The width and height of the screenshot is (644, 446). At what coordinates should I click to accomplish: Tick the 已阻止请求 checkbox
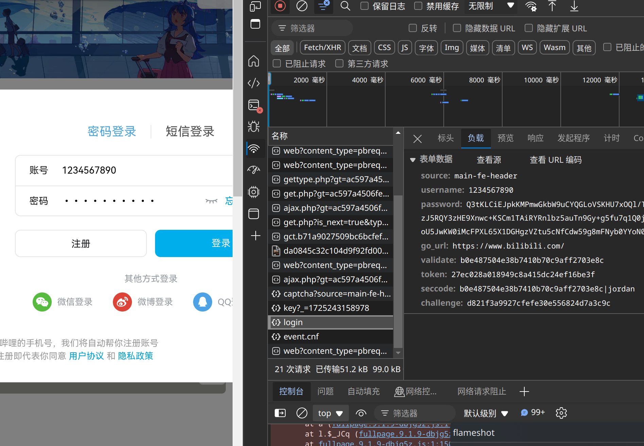[x=277, y=63]
